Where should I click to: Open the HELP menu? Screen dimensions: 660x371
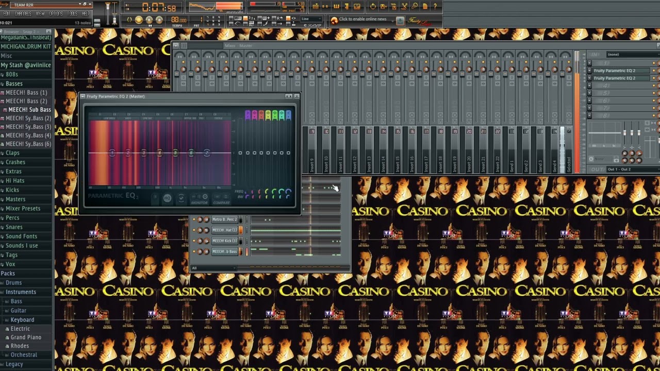click(86, 13)
